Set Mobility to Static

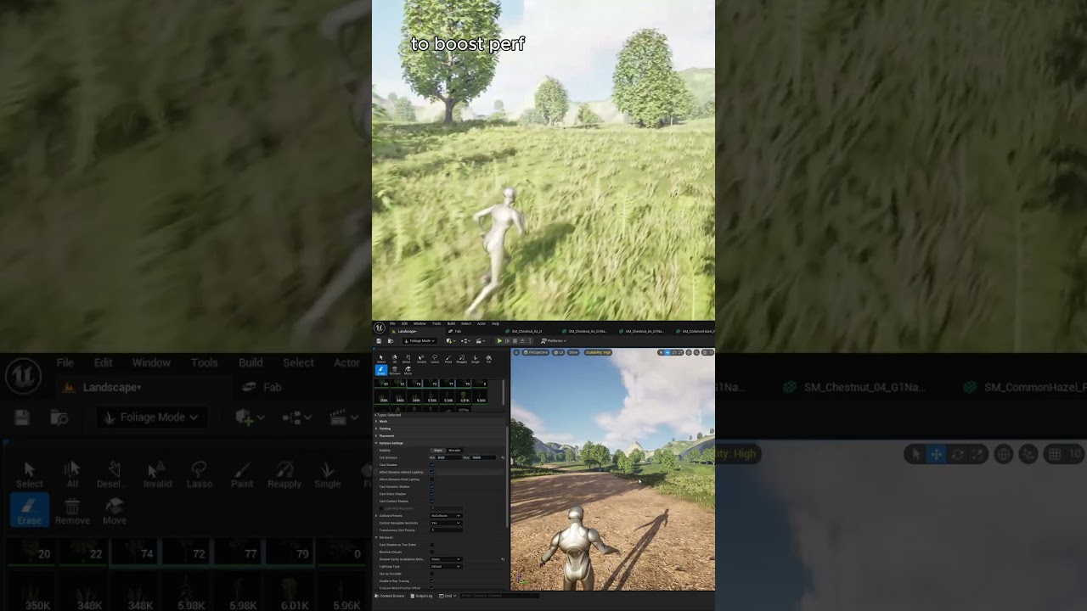(438, 451)
